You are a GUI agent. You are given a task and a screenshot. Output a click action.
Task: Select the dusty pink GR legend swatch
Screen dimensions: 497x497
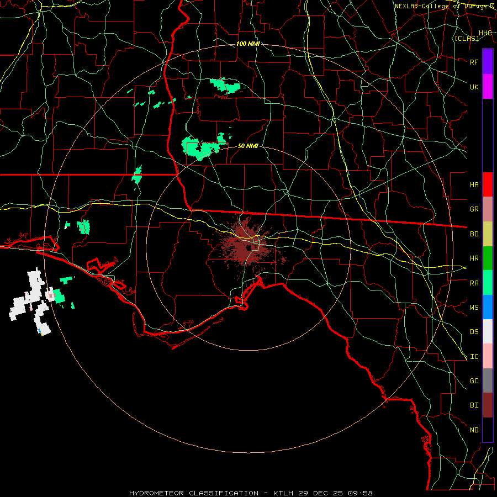pos(488,209)
